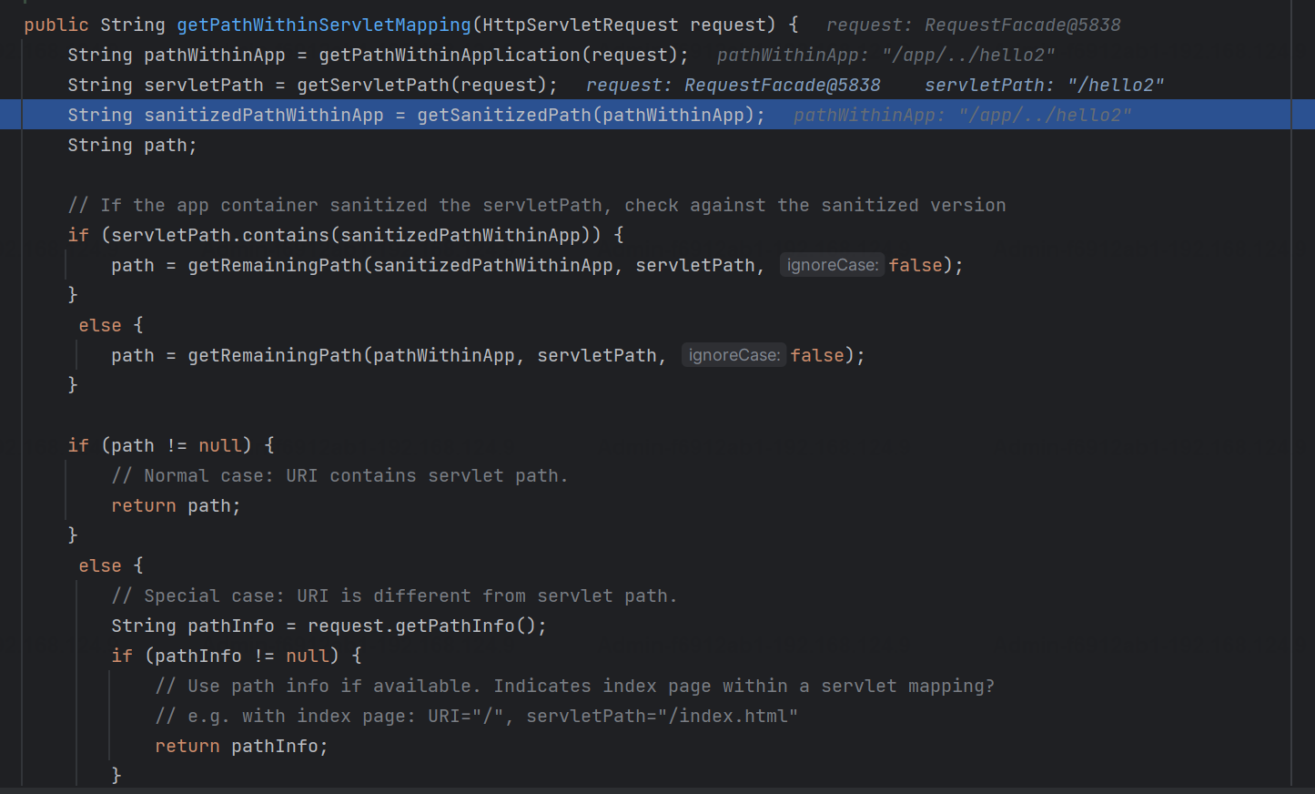Click the 'String path;' declaration
The image size is (1315, 794).
pyautogui.click(x=132, y=145)
